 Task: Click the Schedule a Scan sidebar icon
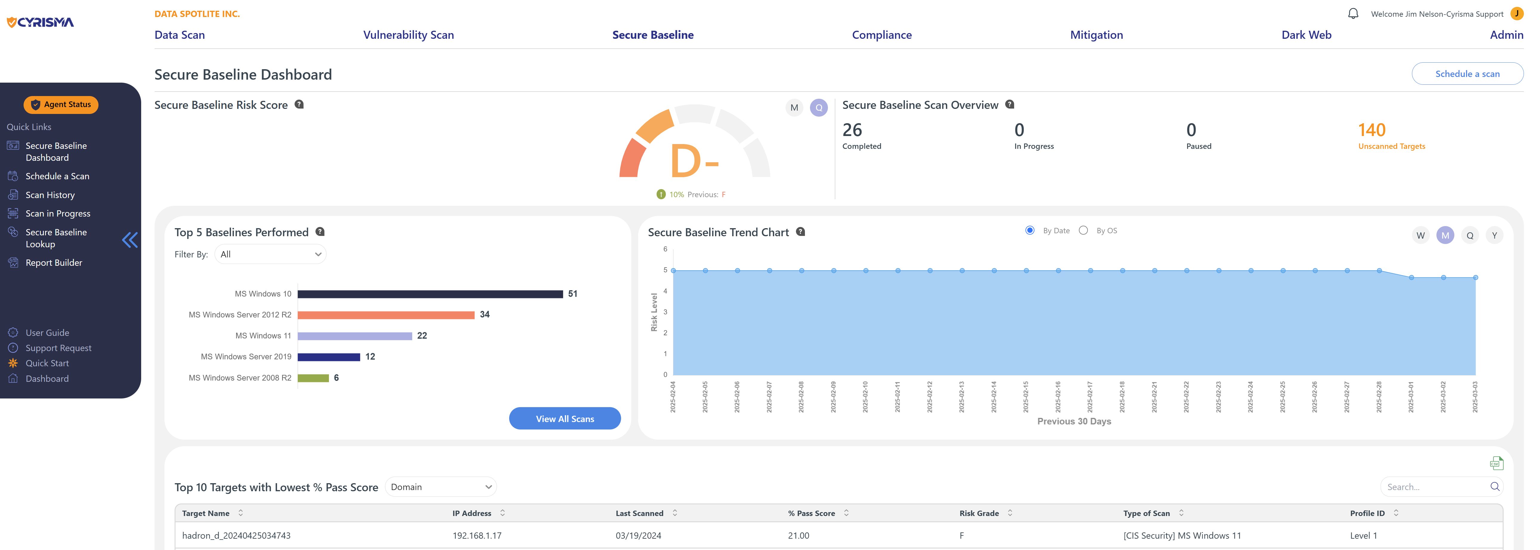(13, 176)
